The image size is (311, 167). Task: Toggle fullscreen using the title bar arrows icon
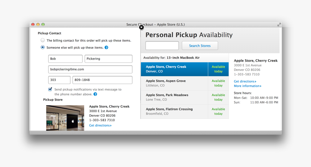coord(279,25)
